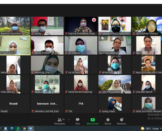162x131 pixels.
Task: Select the highlighted Cesmi Aulia video tile
Action: pos(15,45)
